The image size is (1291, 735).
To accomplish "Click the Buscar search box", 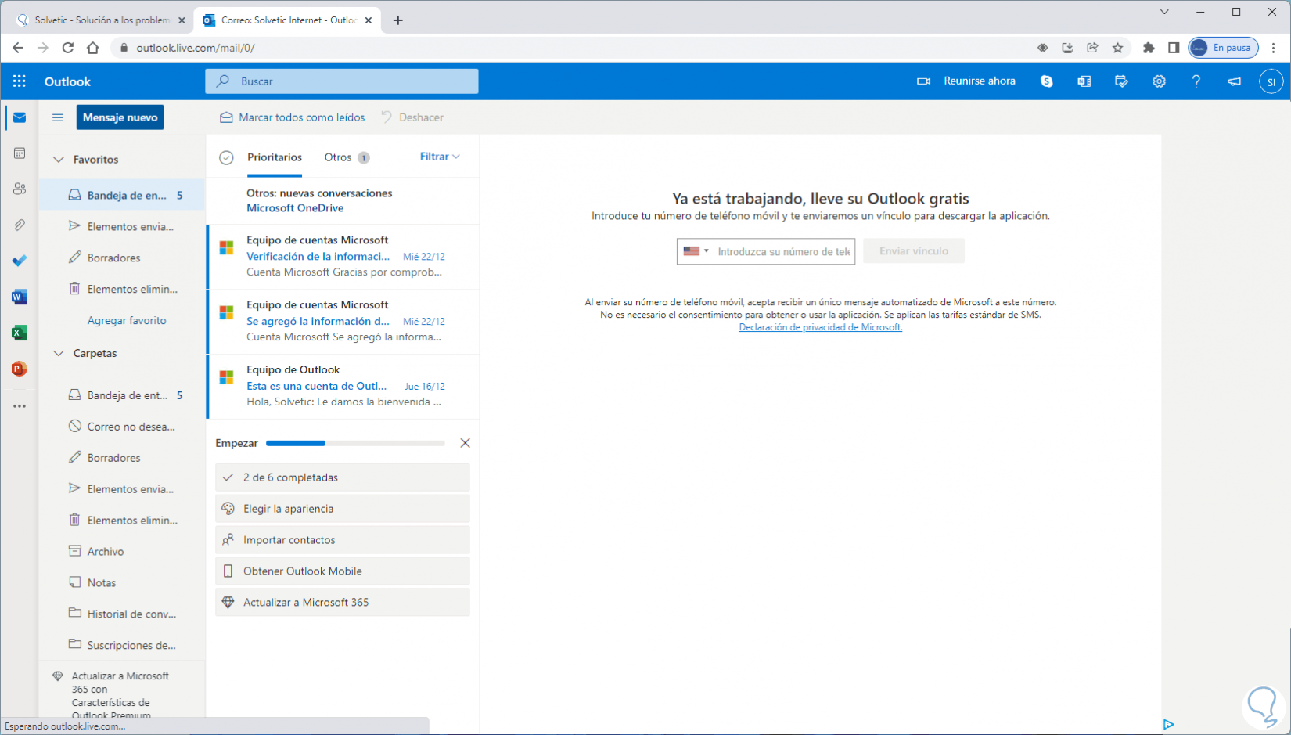I will [342, 81].
